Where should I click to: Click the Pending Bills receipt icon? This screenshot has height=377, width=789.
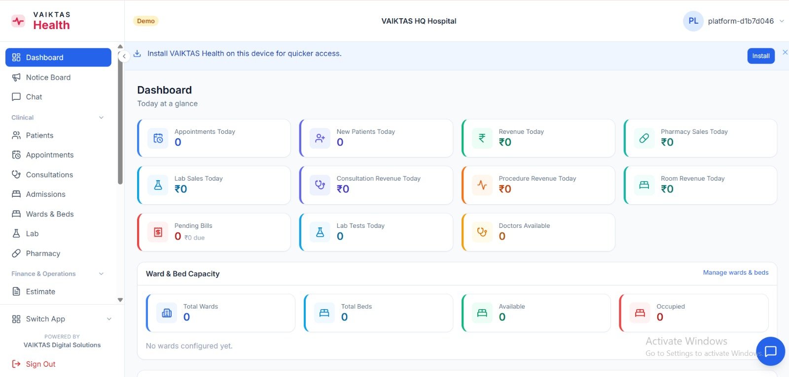[158, 232]
